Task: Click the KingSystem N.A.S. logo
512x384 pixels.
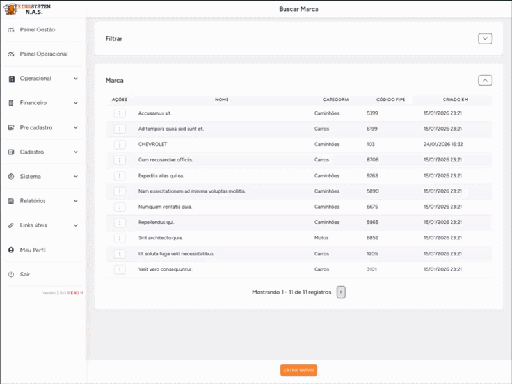Action: 28,8
